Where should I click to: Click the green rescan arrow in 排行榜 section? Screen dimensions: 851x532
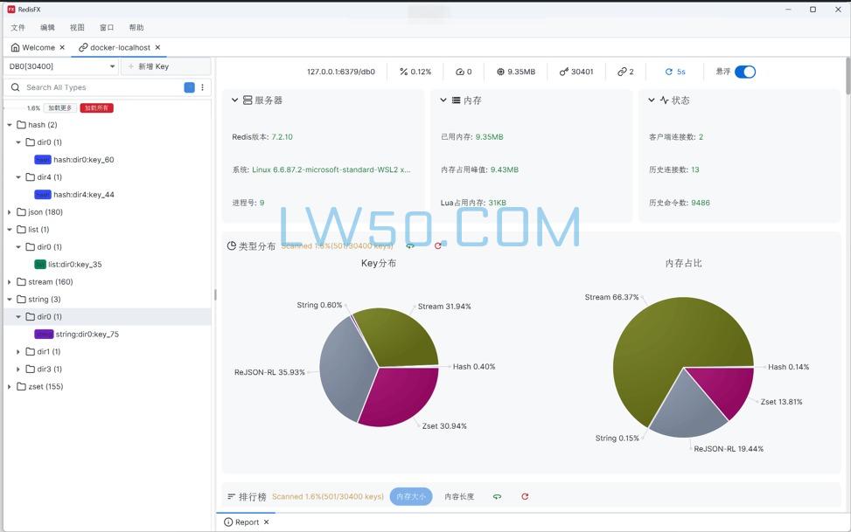tap(497, 496)
